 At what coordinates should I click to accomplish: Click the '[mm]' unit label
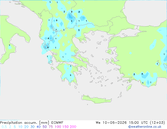click(44, 123)
